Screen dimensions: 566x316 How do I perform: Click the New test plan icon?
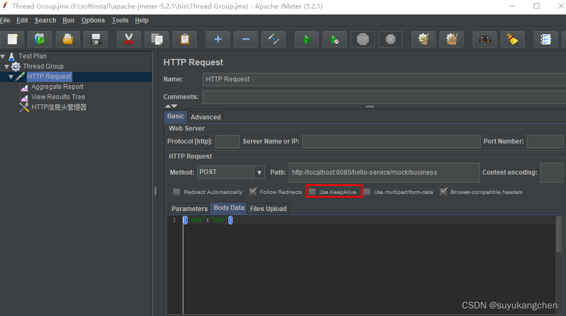click(12, 39)
